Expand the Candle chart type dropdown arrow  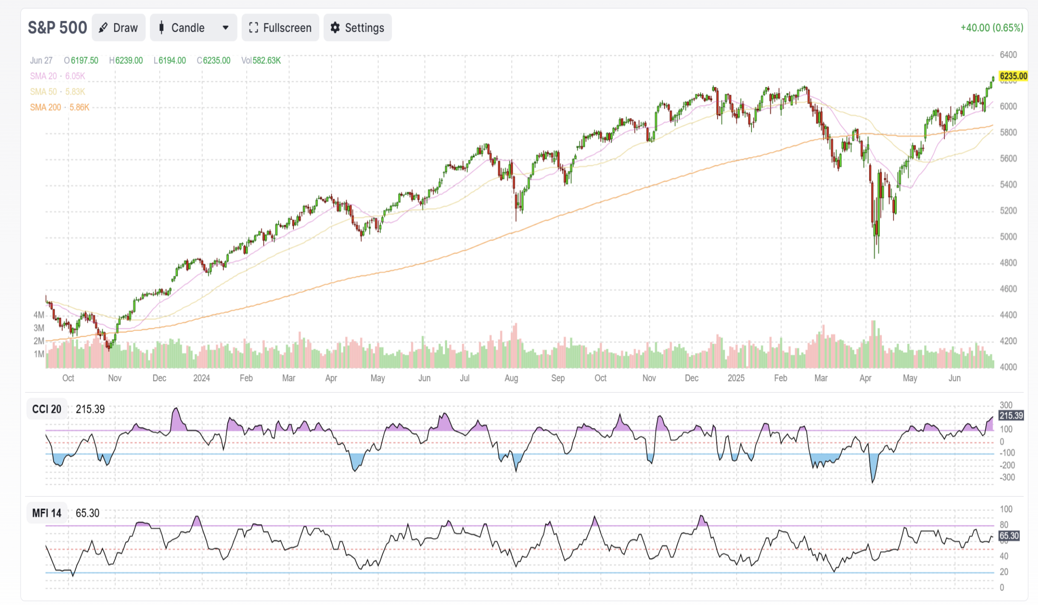[225, 28]
